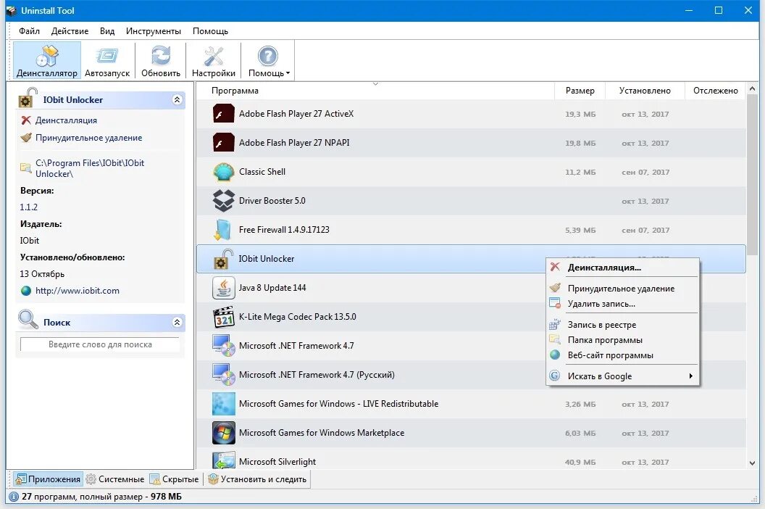Screen dimensions: 765x509
Task: Click Принудительное удаление in the left panel
Action: point(89,138)
